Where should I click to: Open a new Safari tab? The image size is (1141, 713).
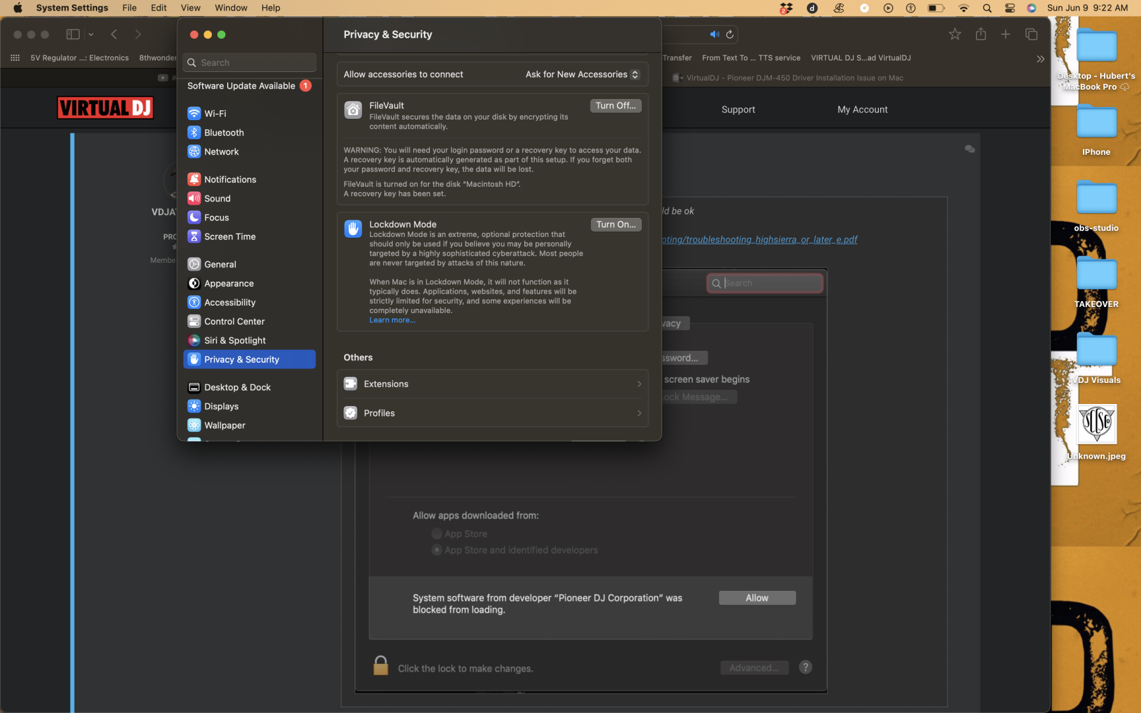tap(1006, 34)
